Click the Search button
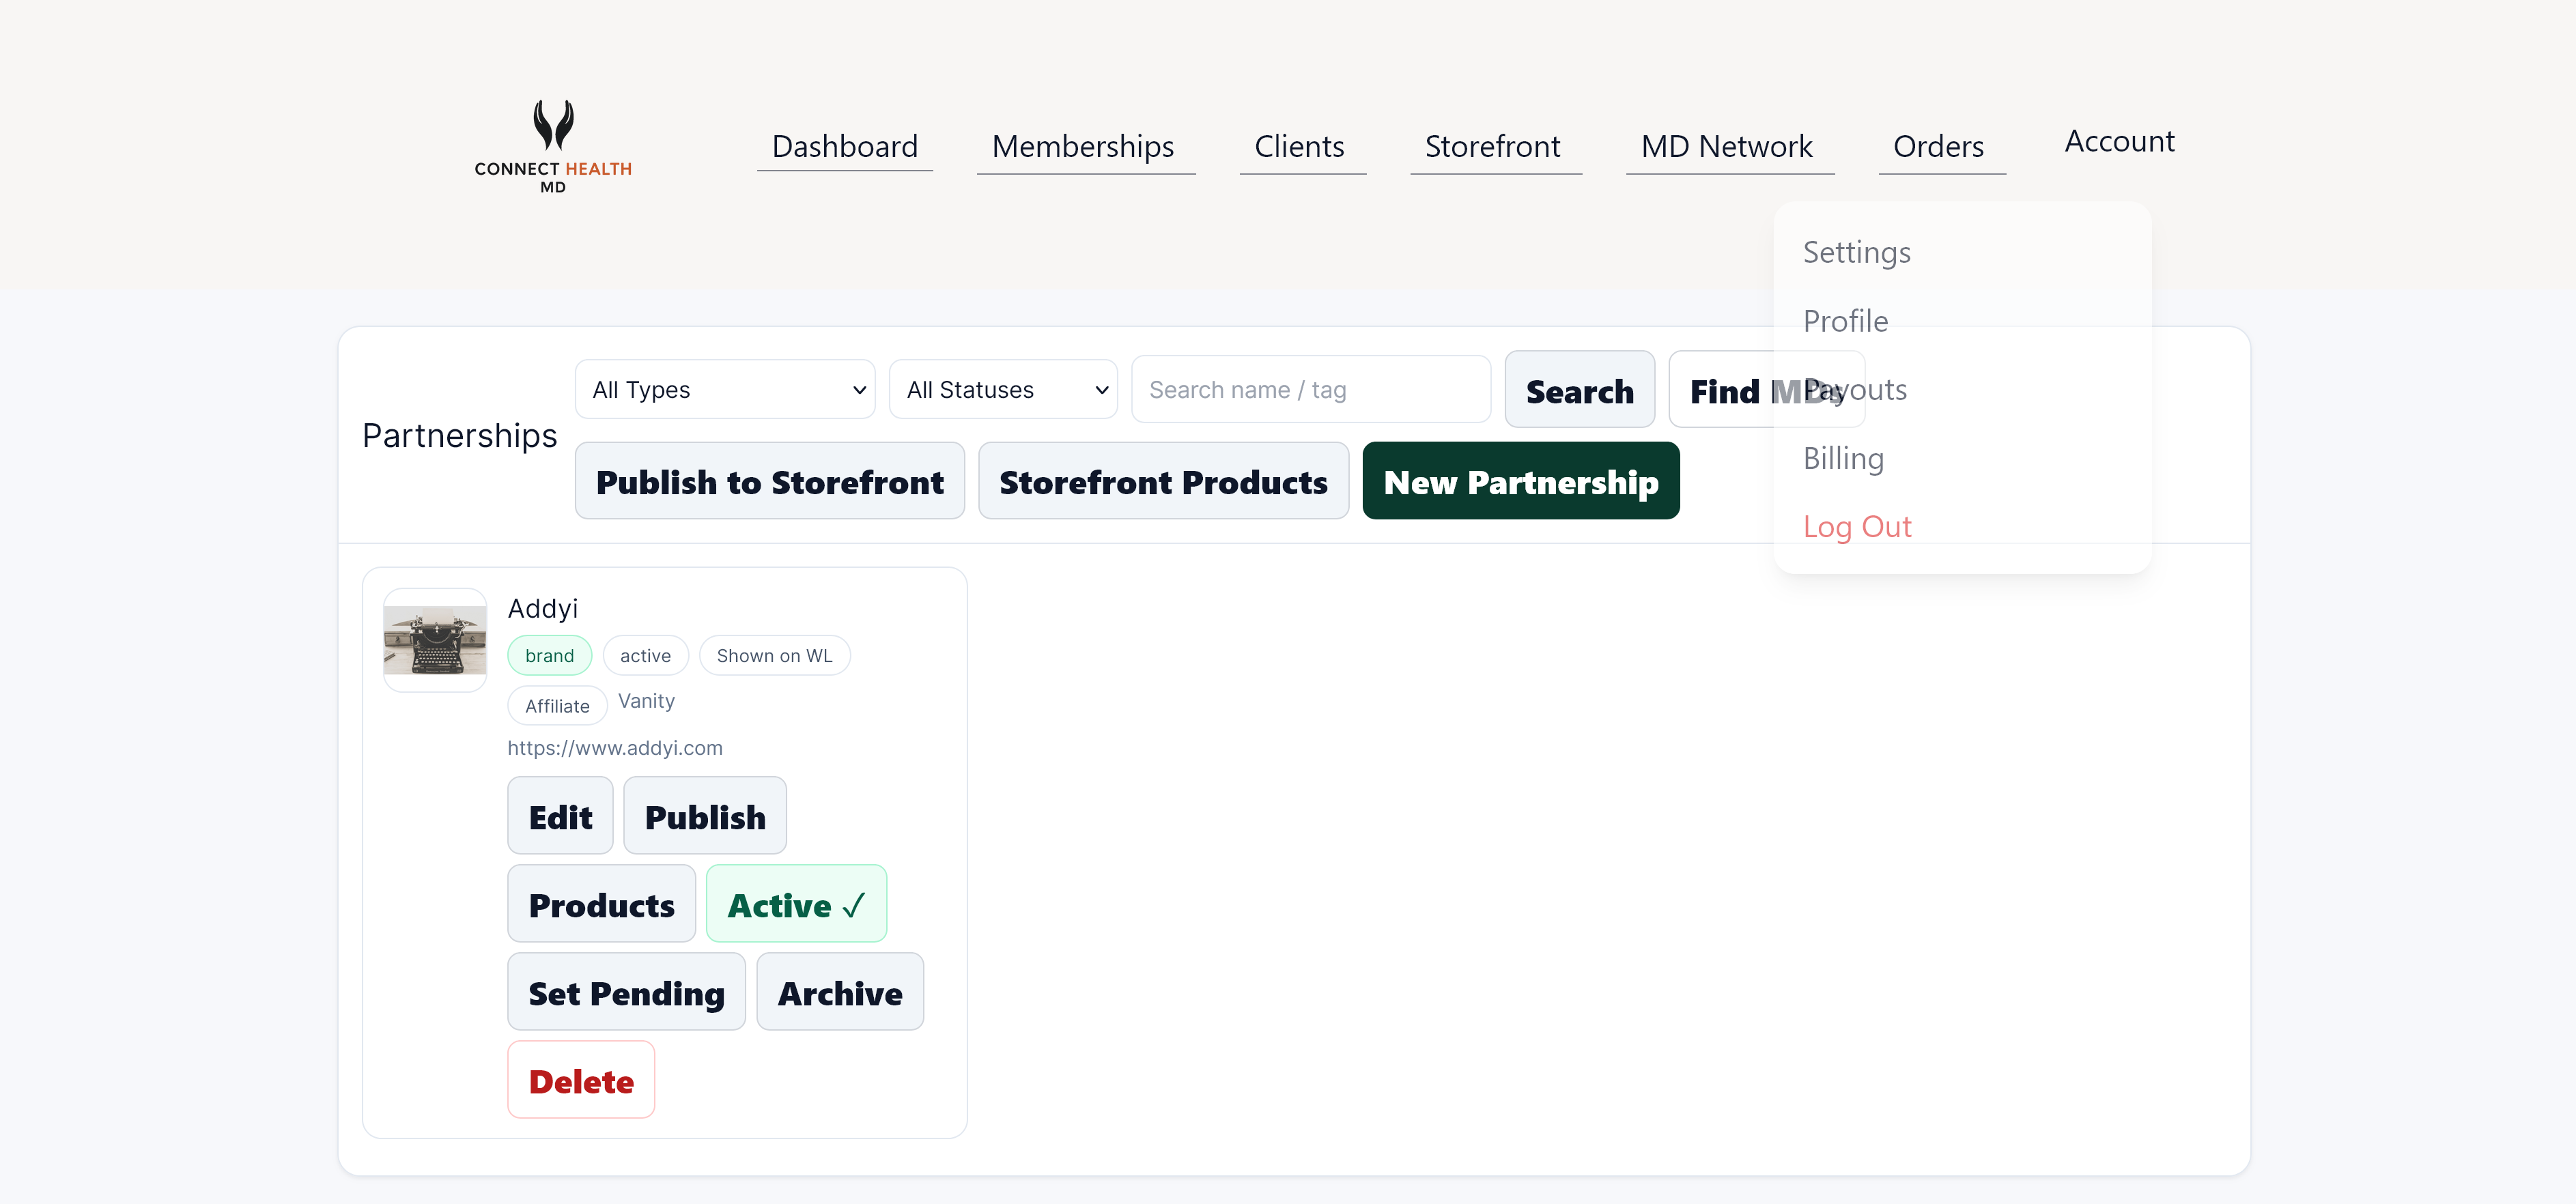Screen dimensions: 2576x1204 point(1579,390)
